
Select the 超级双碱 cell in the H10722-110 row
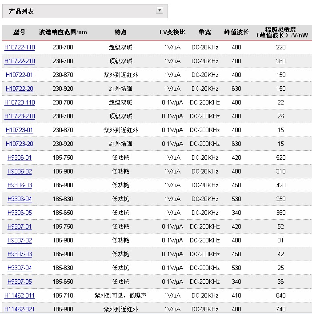click(120, 47)
